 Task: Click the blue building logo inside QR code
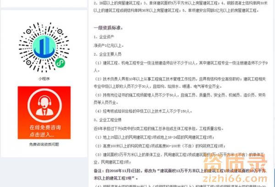tap(44, 47)
